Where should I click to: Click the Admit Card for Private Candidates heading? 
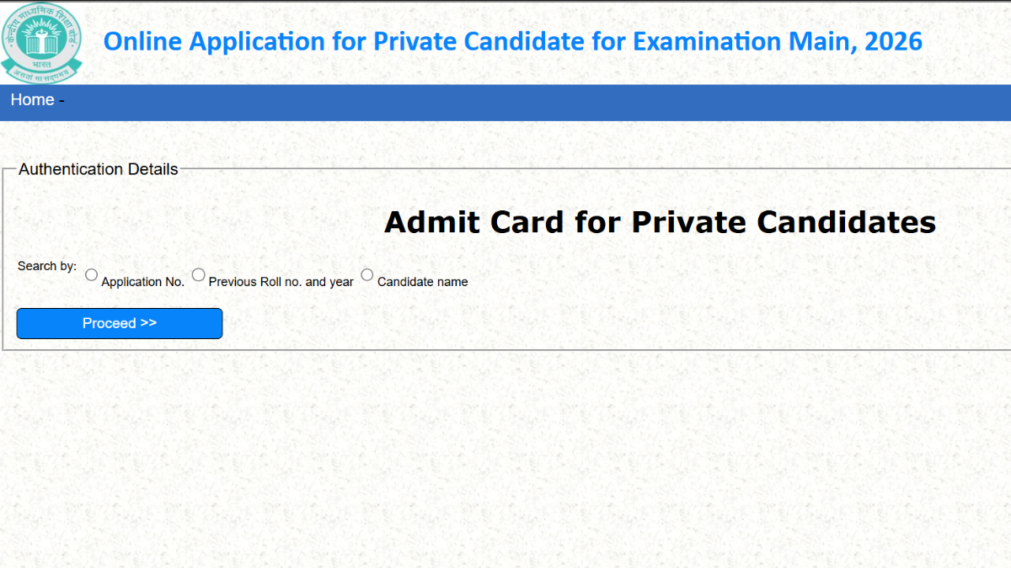point(660,222)
